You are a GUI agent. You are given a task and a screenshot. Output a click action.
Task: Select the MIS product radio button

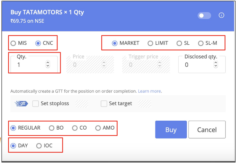[x=13, y=43]
